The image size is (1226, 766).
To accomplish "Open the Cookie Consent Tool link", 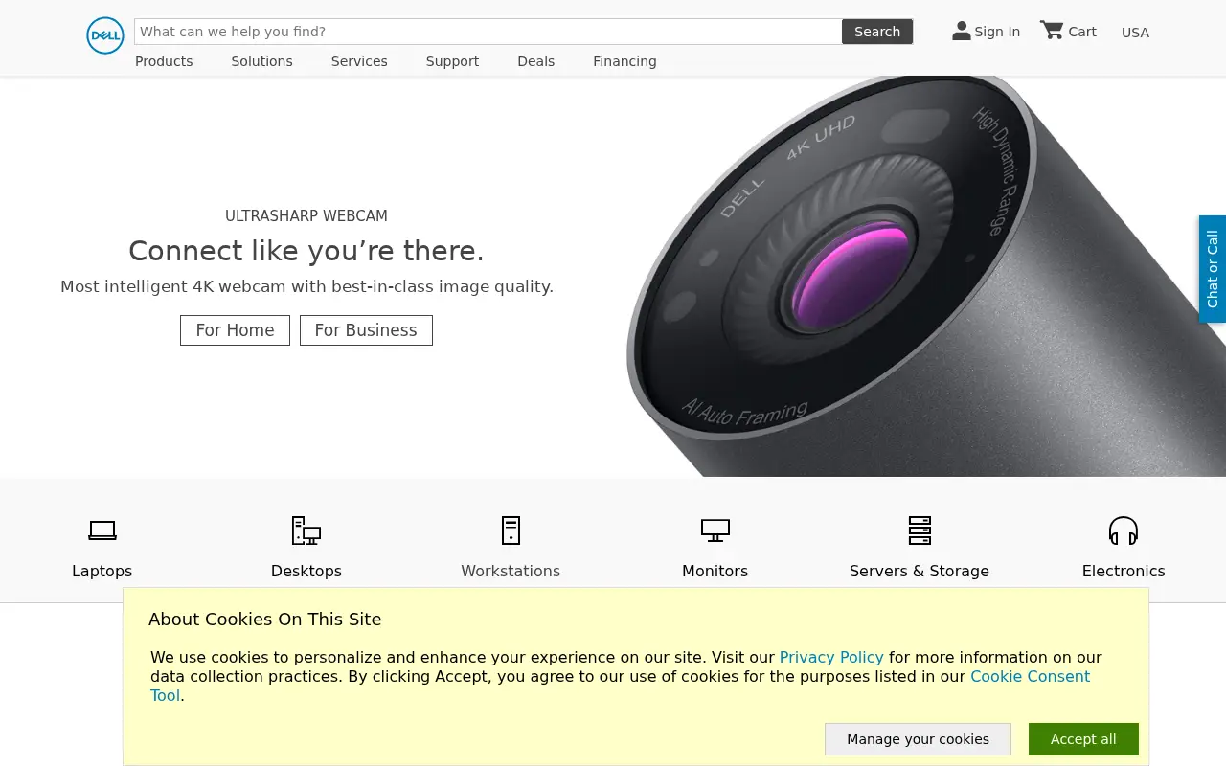I will pyautogui.click(x=1030, y=676).
